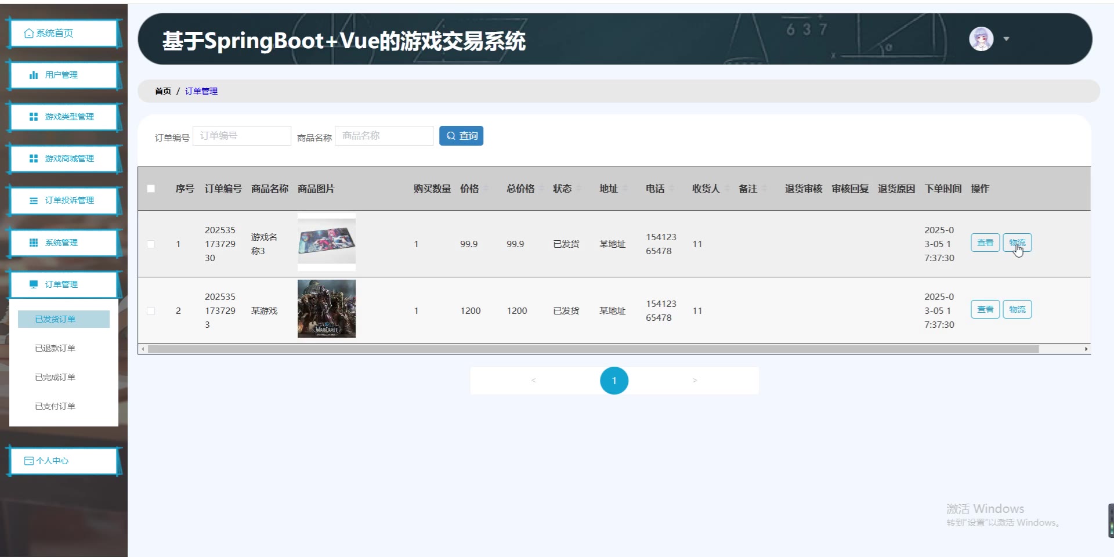Click 查看 for the 游戏名称3 order

[x=985, y=243]
